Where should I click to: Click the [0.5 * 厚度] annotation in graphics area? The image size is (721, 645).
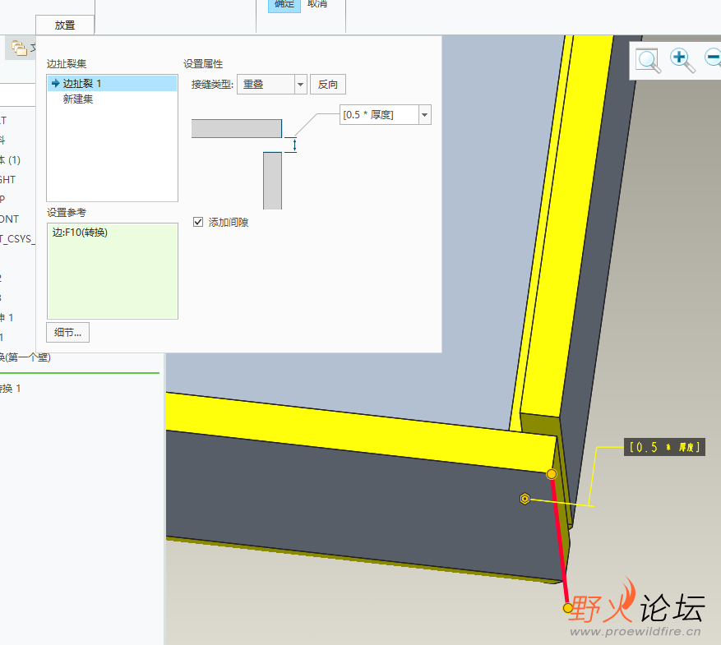[x=664, y=447]
